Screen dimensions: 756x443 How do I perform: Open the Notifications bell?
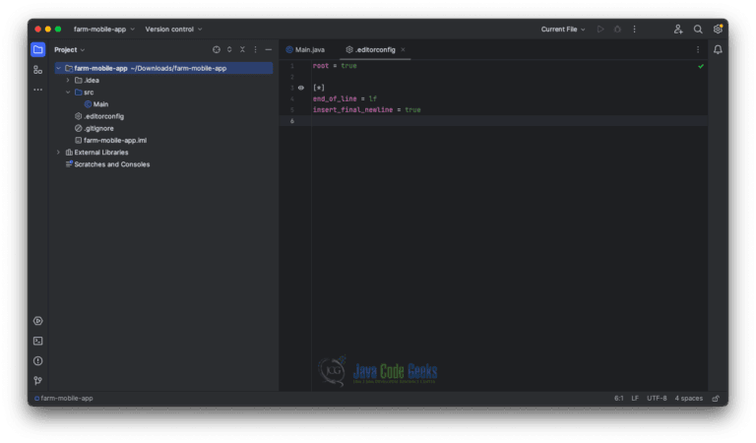tap(718, 49)
